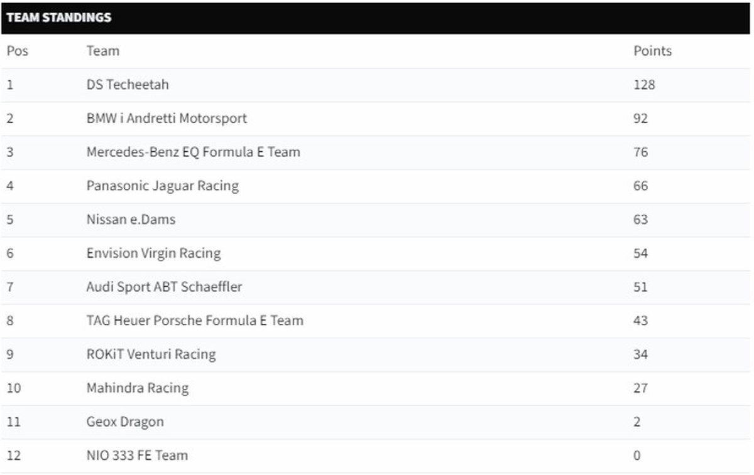Click the 128 points value

pyautogui.click(x=644, y=85)
